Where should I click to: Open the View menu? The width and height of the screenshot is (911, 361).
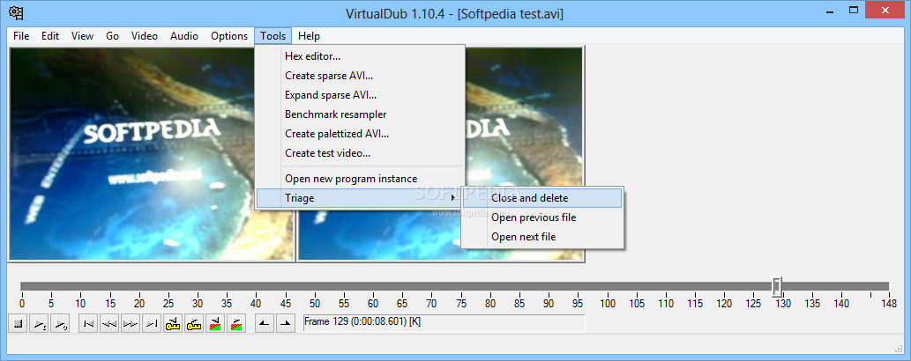(82, 36)
